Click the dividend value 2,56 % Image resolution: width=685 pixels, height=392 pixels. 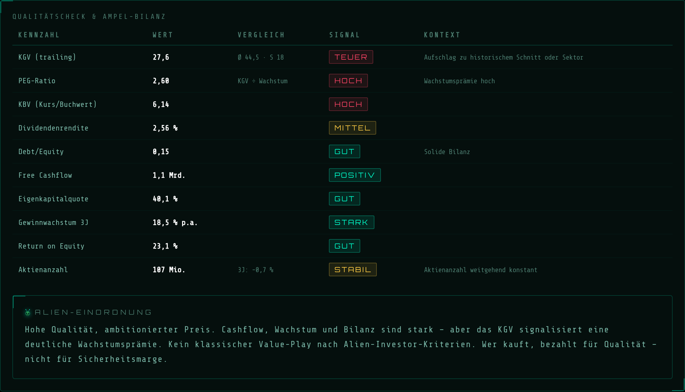click(165, 128)
